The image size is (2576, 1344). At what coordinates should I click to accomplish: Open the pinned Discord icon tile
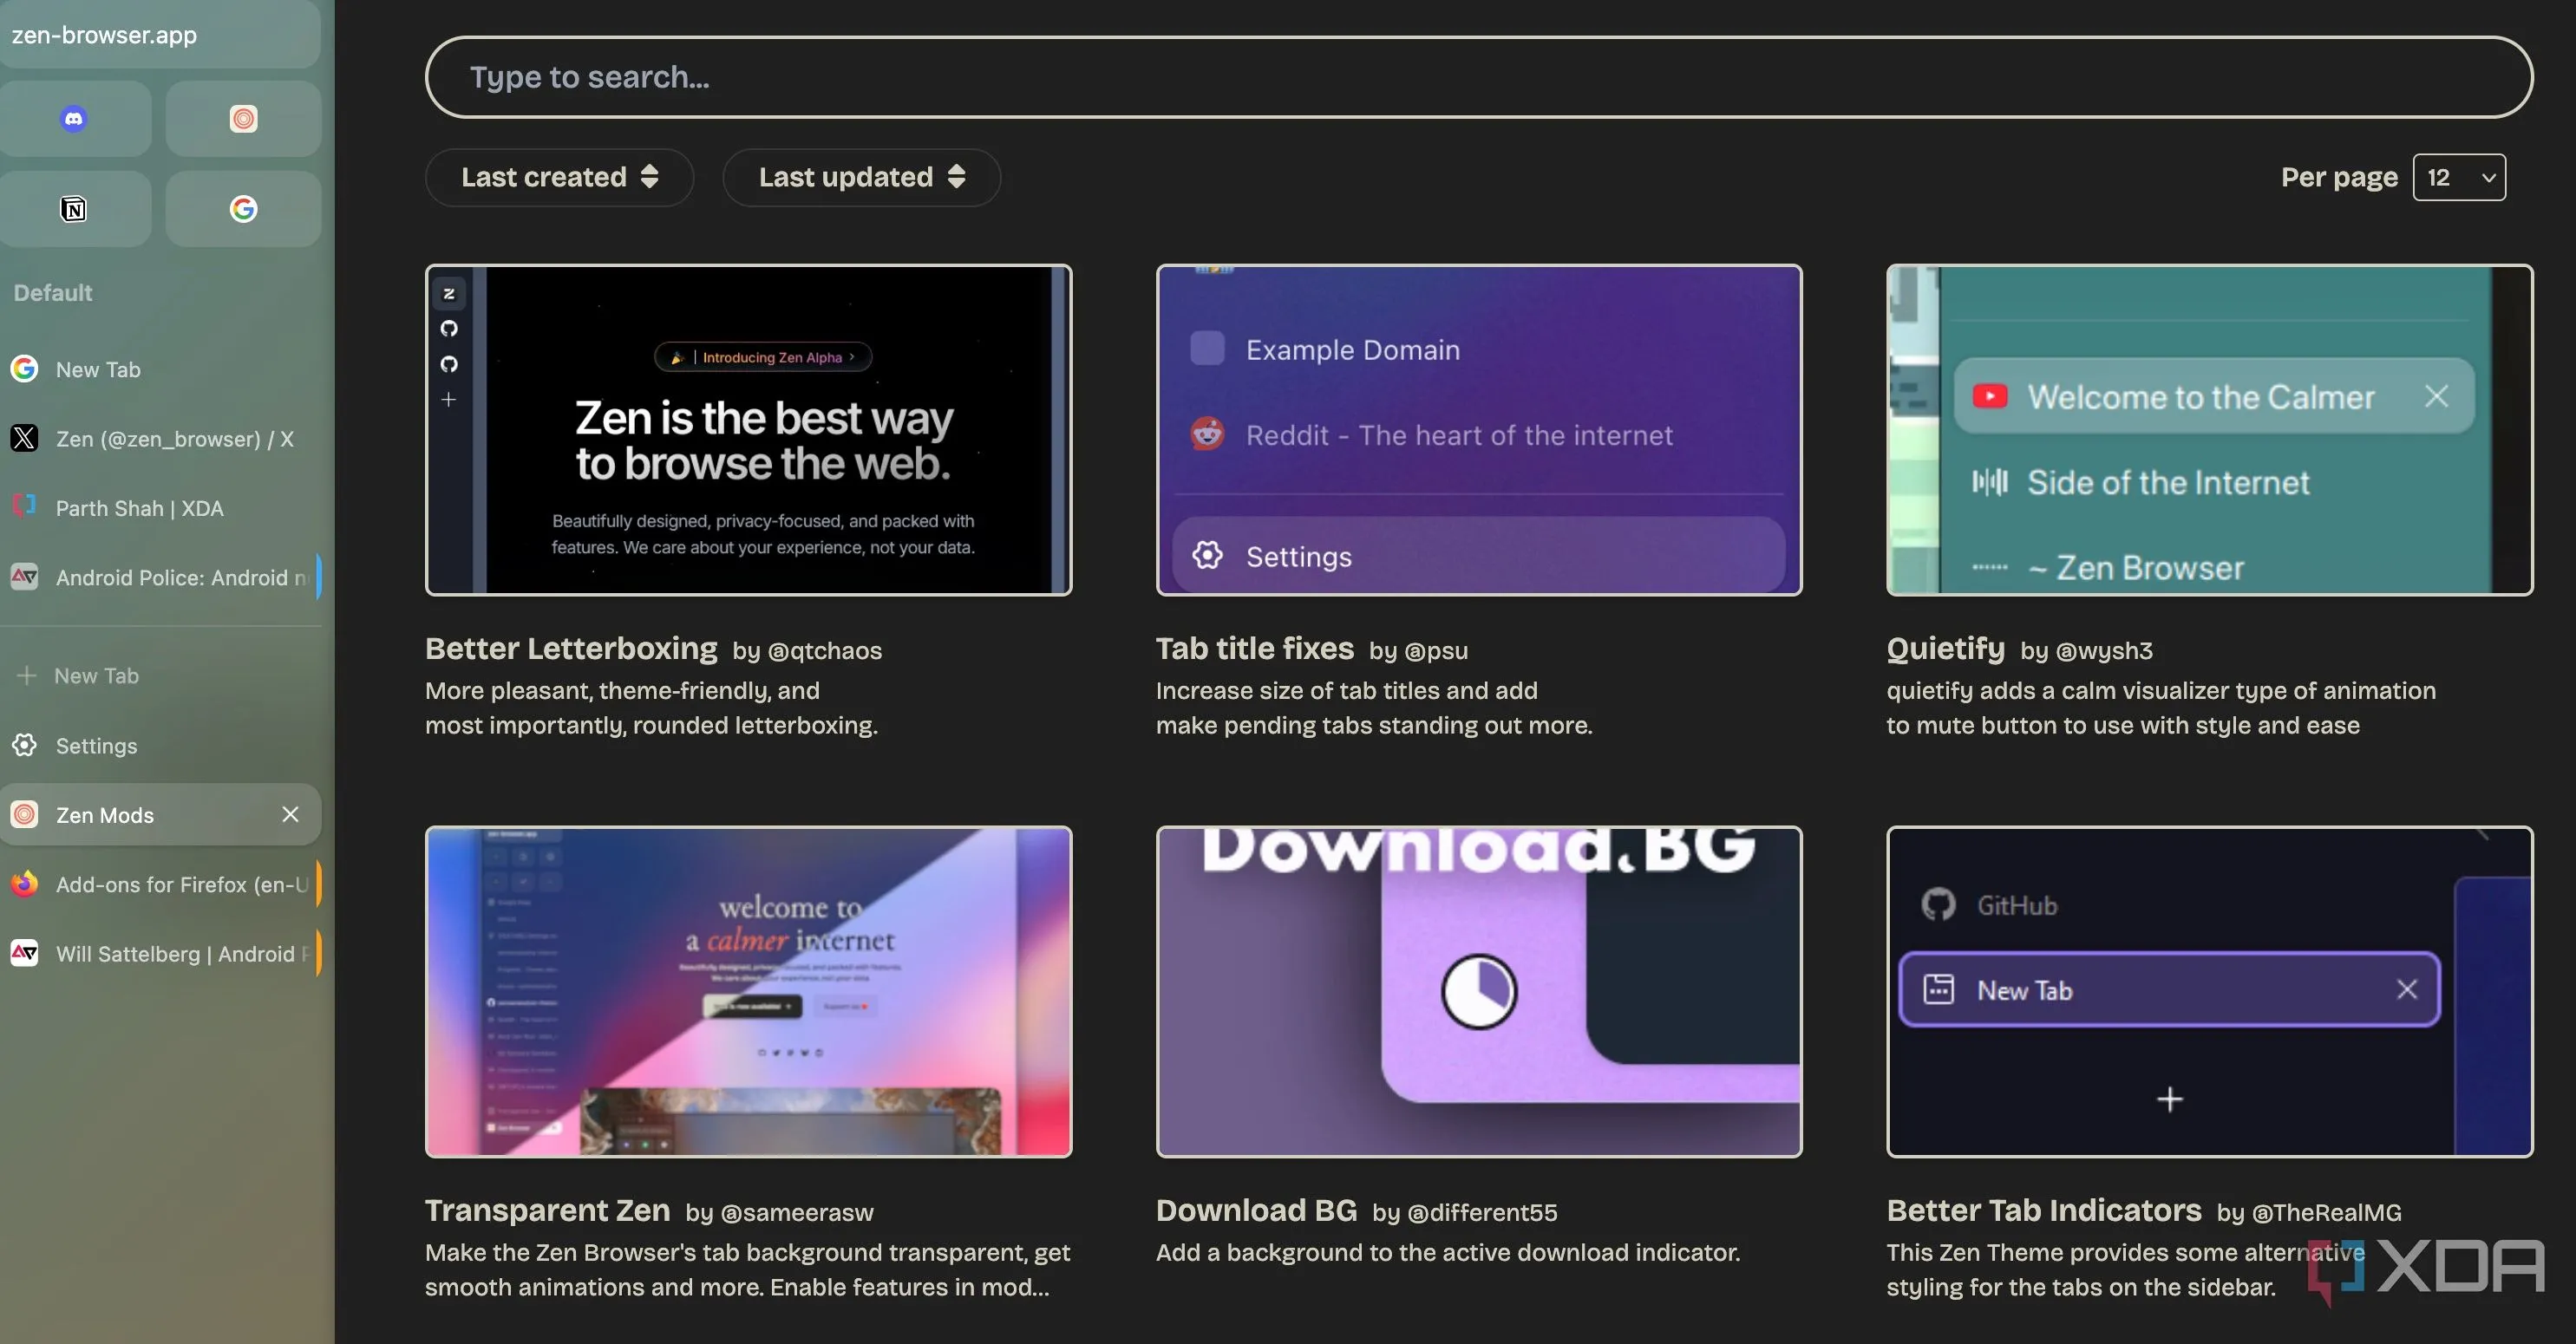74,119
